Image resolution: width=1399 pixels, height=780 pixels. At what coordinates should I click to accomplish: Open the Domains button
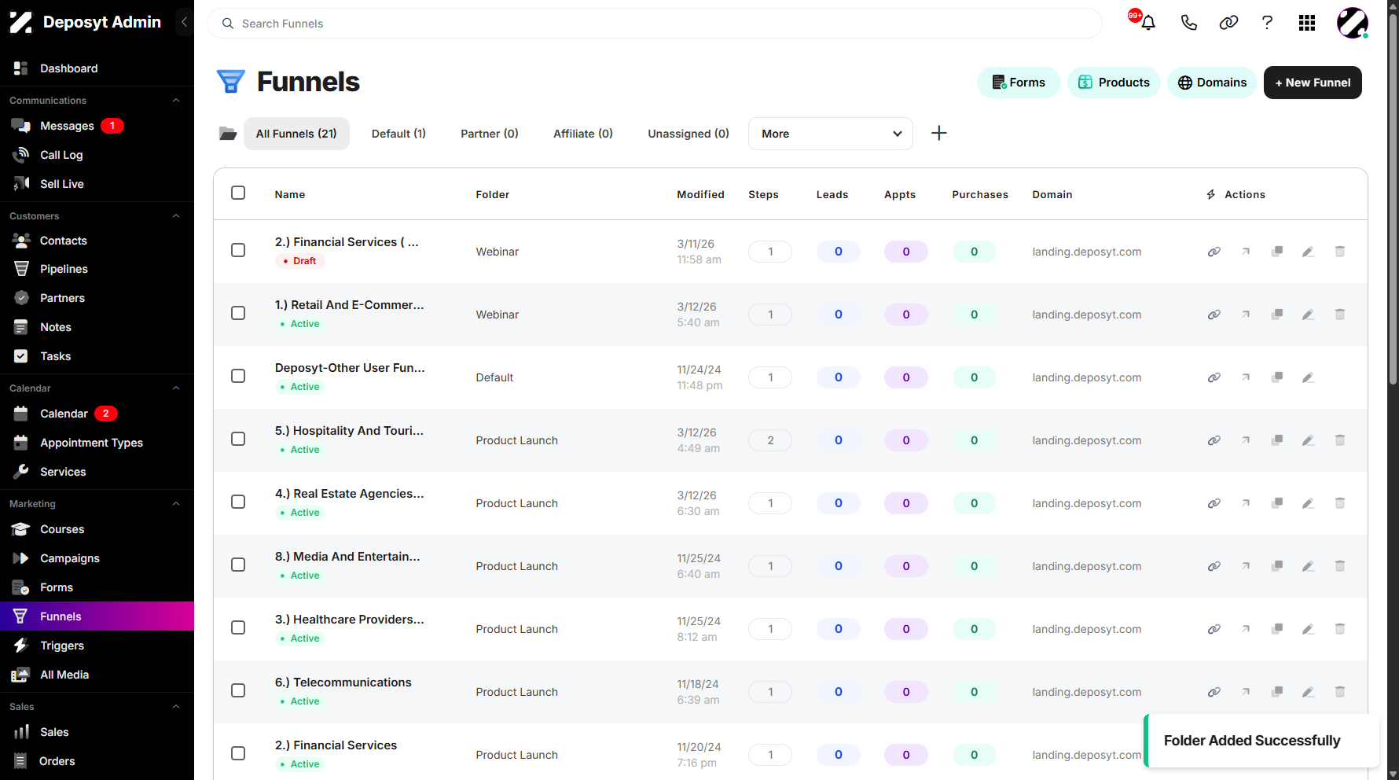point(1212,83)
